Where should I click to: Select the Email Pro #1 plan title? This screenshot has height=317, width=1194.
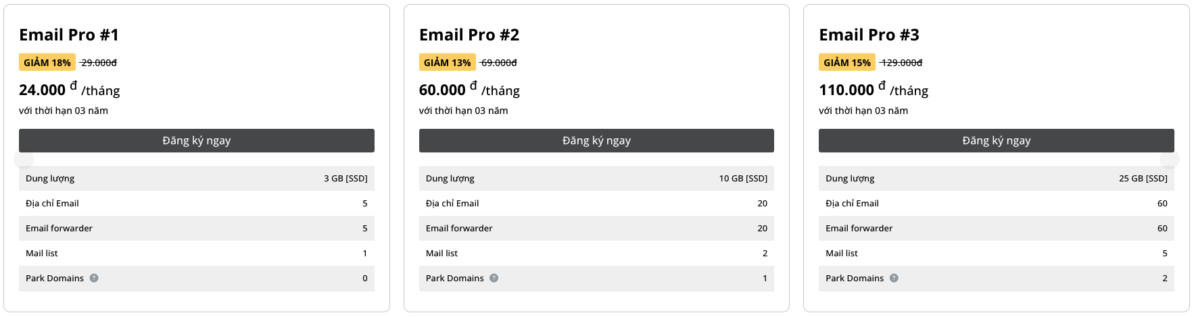69,35
